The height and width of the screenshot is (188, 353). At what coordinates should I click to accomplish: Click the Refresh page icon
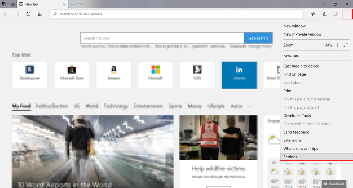pyautogui.click(x=28, y=14)
